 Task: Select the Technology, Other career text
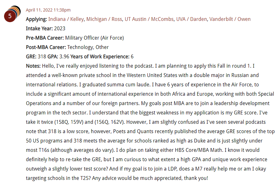(88, 47)
